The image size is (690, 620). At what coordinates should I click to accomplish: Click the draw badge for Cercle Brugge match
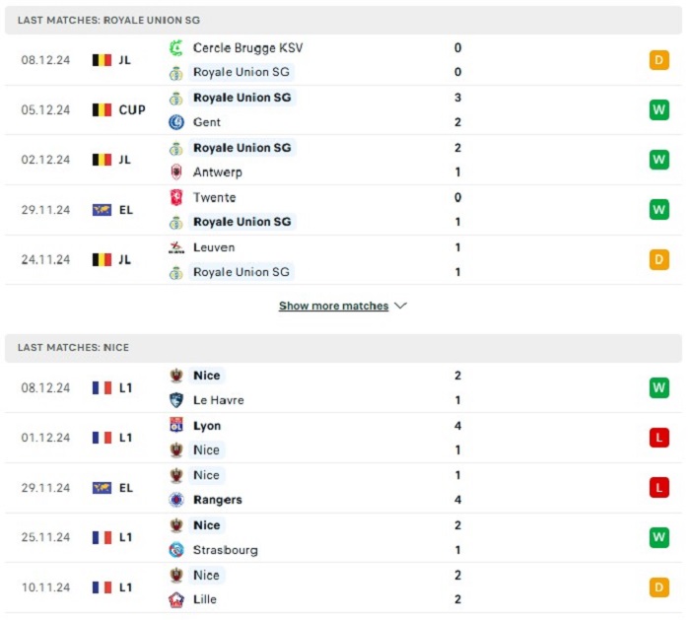pyautogui.click(x=658, y=60)
